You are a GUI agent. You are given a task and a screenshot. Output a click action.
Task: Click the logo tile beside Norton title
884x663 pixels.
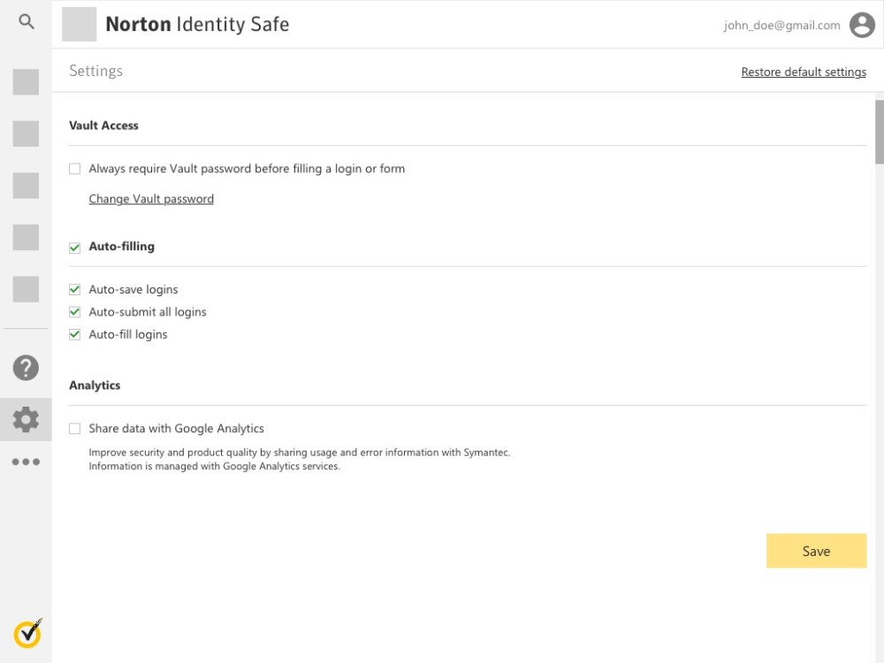coord(80,25)
